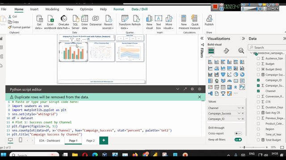Image resolution: width=286 pixels, height=160 pixels.
Task: Click Format painter
Action: (19, 27)
